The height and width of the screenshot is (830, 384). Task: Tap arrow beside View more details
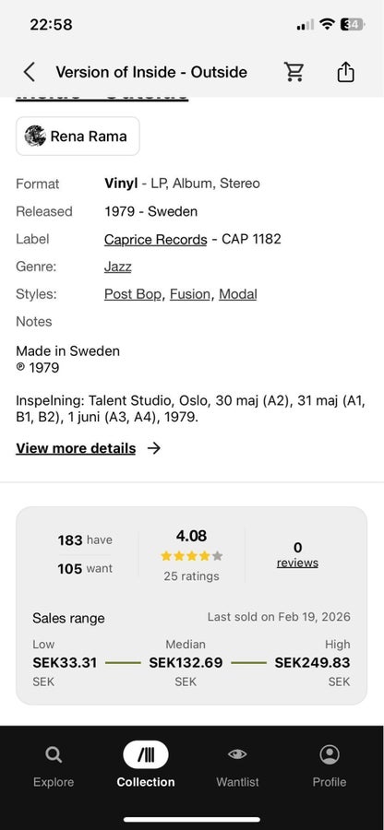(x=153, y=448)
